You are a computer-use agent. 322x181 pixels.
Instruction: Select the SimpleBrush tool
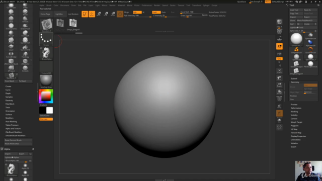click(x=296, y=50)
